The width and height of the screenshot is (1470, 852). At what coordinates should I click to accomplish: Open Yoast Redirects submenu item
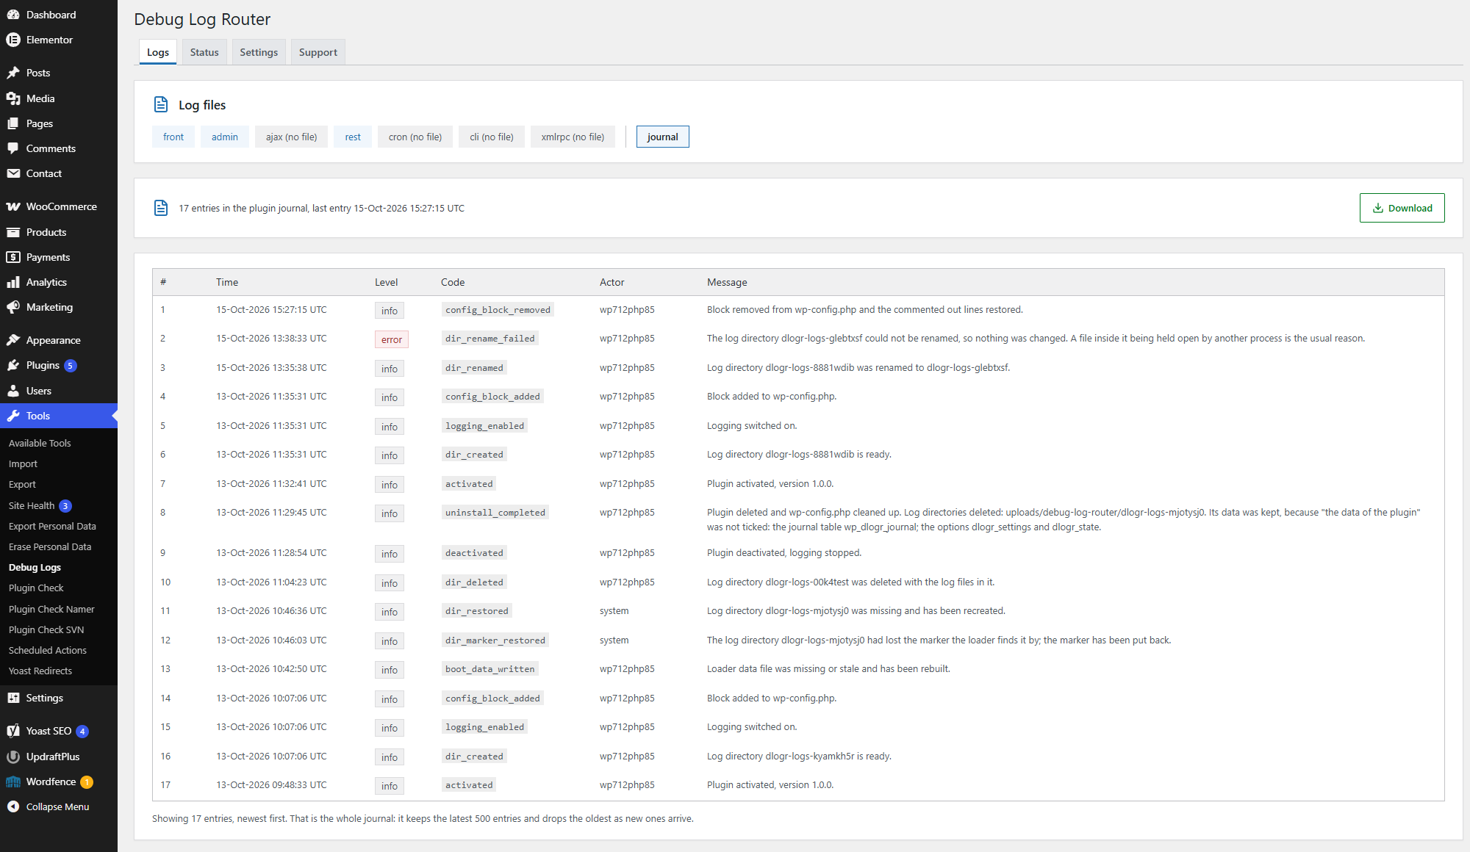[x=40, y=671]
